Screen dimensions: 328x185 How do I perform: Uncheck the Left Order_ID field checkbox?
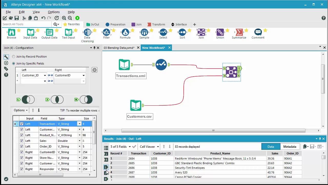click(22, 146)
